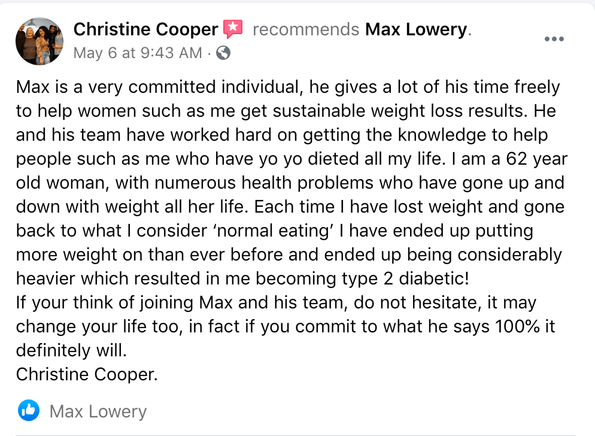Click the line starting "If your think of joining"
This screenshot has width=595, height=436.
[x=277, y=302]
